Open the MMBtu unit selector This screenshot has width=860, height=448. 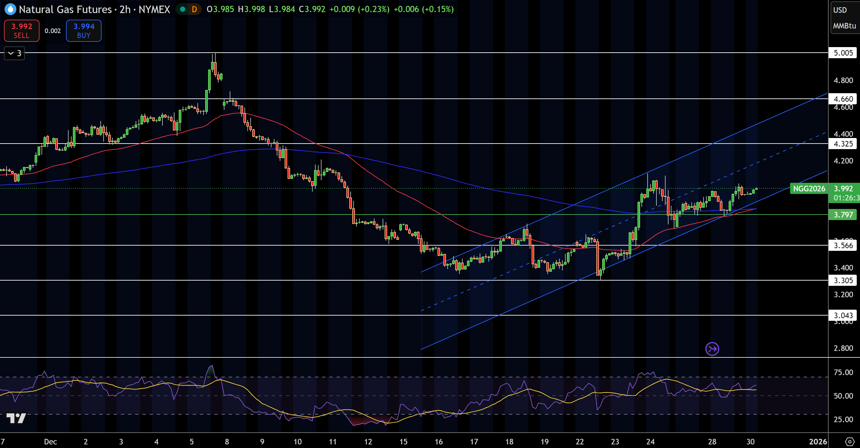coord(844,26)
